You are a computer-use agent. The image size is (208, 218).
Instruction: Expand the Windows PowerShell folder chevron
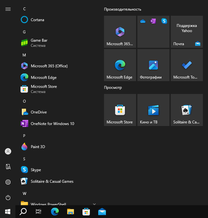(94, 204)
